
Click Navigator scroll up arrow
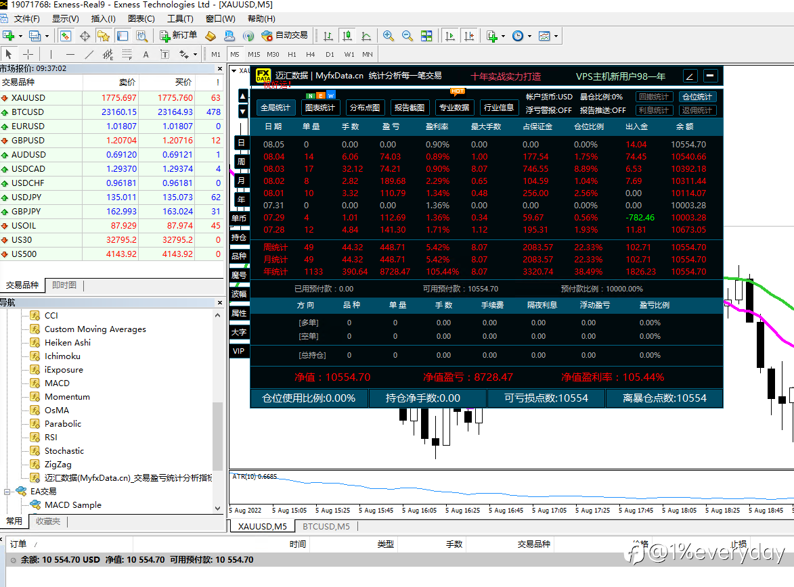coord(218,315)
